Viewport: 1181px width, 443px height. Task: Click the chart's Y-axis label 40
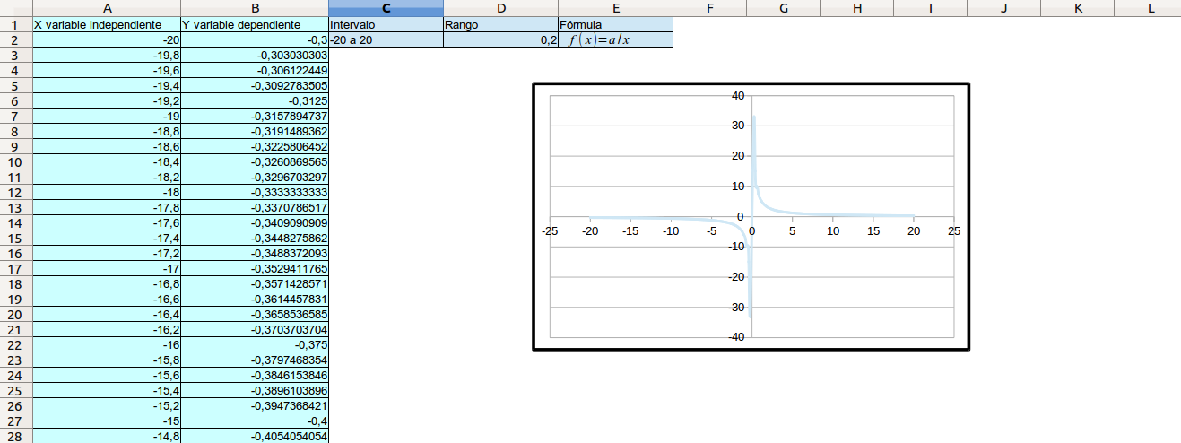tap(738, 96)
